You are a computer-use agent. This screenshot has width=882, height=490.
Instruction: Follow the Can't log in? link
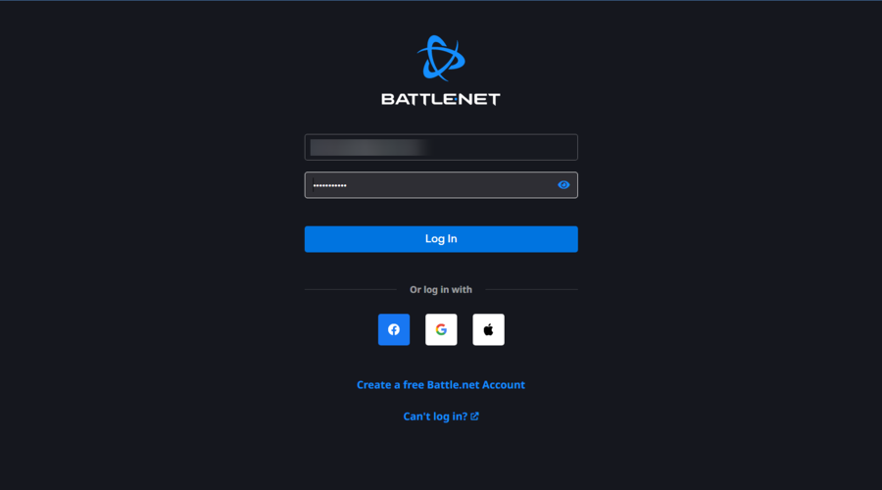point(435,416)
